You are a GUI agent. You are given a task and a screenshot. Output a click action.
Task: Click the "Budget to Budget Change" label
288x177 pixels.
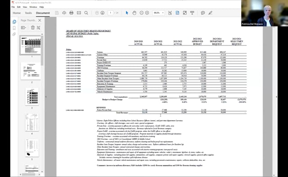[x=112, y=100]
